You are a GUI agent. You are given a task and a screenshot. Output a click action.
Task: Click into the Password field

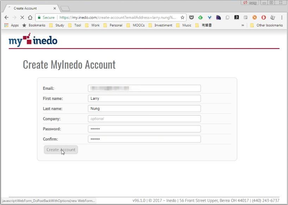point(144,129)
